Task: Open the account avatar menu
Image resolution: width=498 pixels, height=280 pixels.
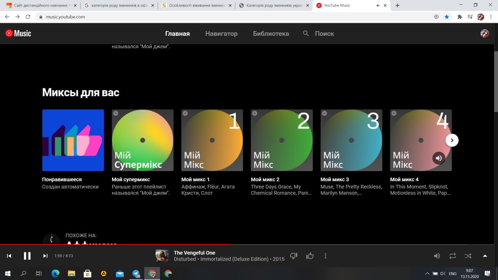Action: [x=484, y=33]
